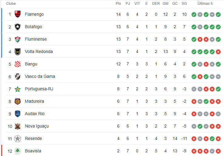Open the Resende team link
Screen dimensions: 224x156
pyautogui.click(x=33, y=138)
